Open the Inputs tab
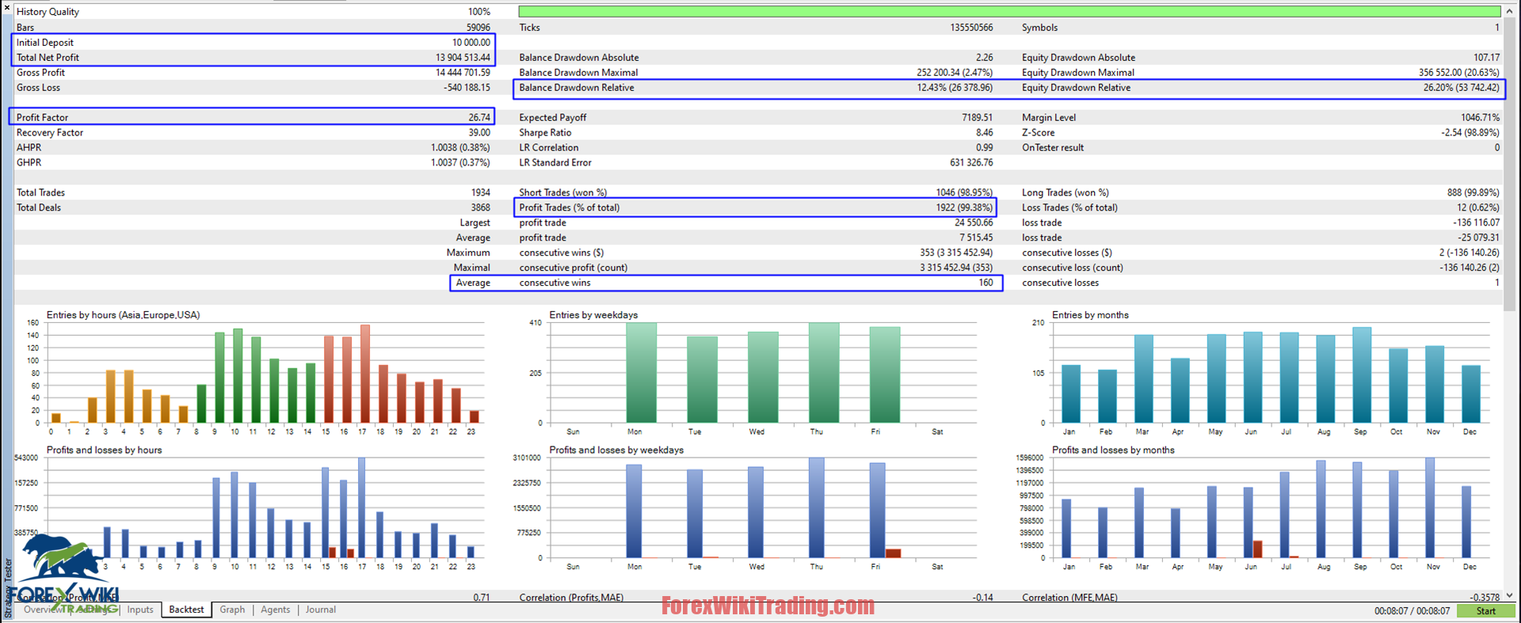The width and height of the screenshot is (1521, 623). click(140, 610)
